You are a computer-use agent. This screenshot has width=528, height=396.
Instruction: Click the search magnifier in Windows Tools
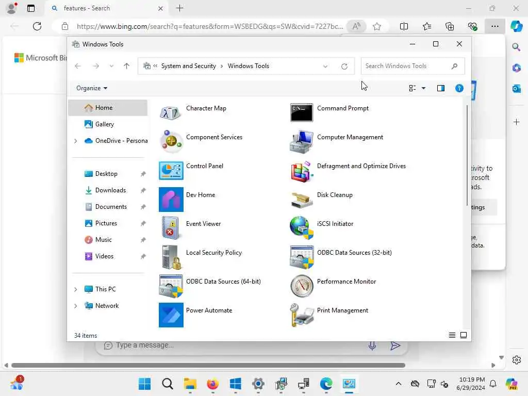(x=454, y=66)
